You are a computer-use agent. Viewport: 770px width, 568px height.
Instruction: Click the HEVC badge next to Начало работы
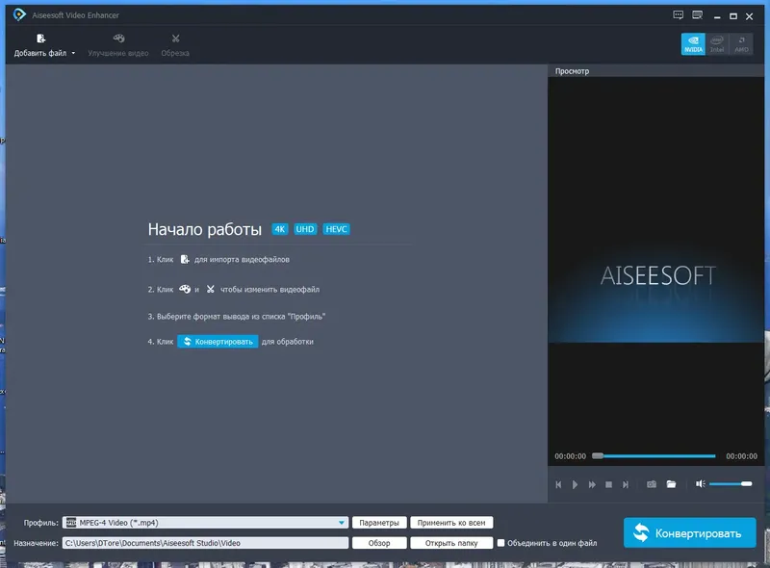337,229
